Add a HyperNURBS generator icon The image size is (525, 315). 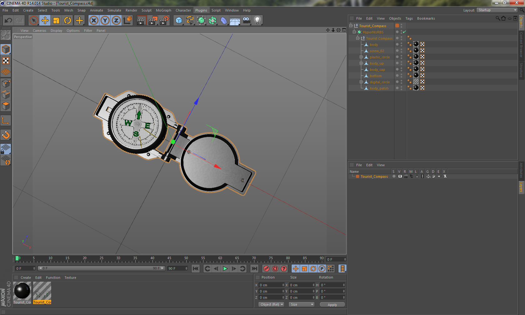pos(201,21)
